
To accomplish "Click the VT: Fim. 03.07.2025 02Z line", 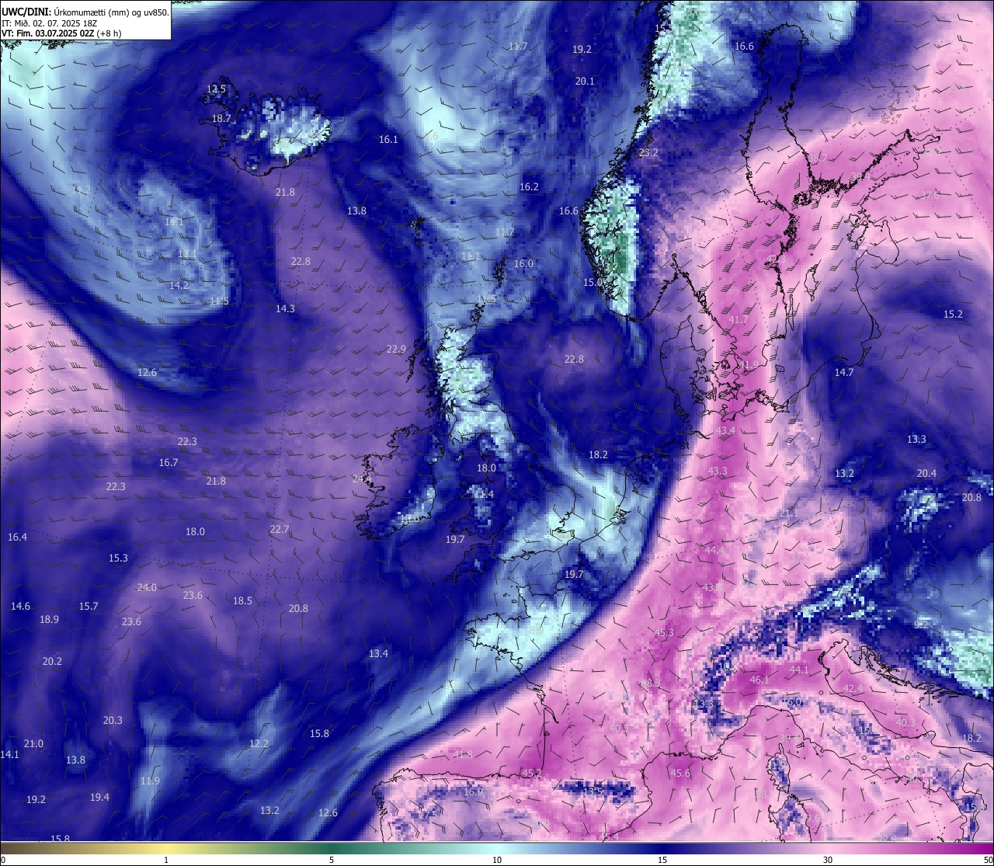I will (x=62, y=33).
